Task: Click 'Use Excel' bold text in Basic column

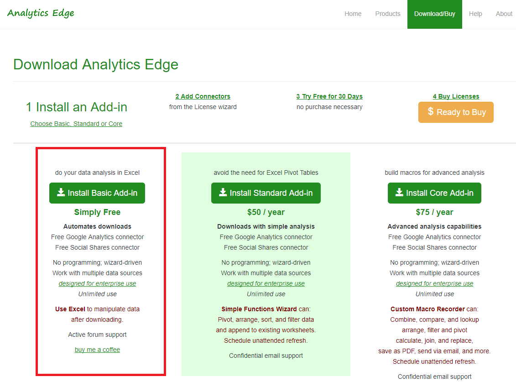Action: [x=70, y=309]
